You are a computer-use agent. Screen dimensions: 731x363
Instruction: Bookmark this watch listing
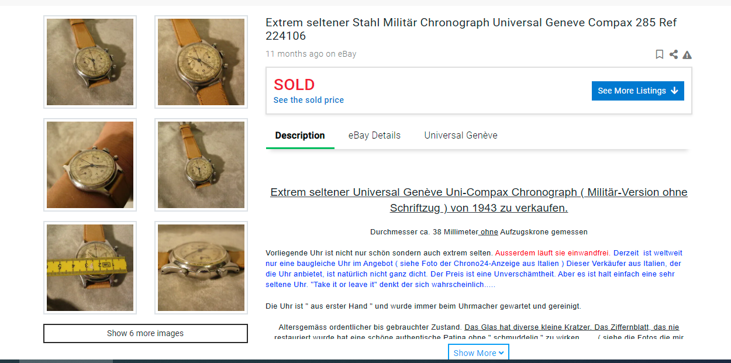coord(660,54)
